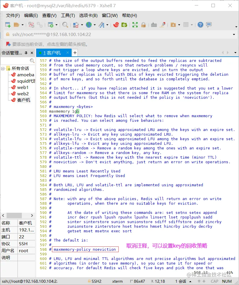Open Help via the blue question icon
This screenshot has width=239, height=285.
click(201, 25)
